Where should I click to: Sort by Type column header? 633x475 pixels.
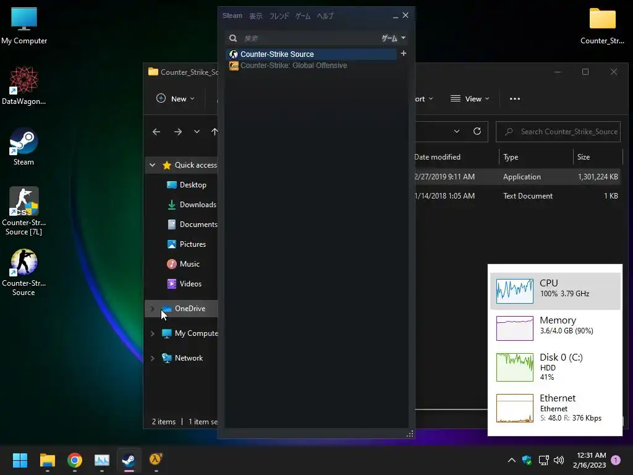click(x=511, y=156)
